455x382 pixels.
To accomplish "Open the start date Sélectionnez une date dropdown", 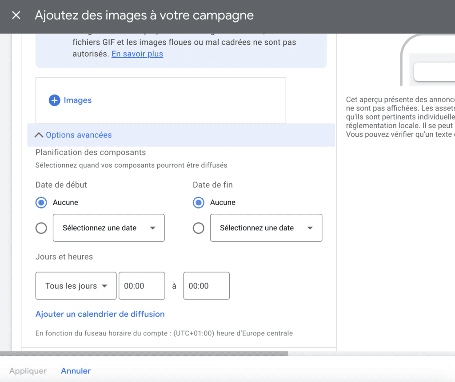I will [108, 228].
